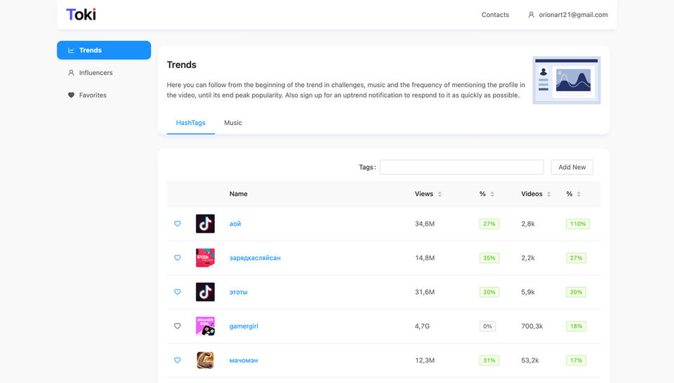Open the мачомэн thumbnail image

[205, 361]
